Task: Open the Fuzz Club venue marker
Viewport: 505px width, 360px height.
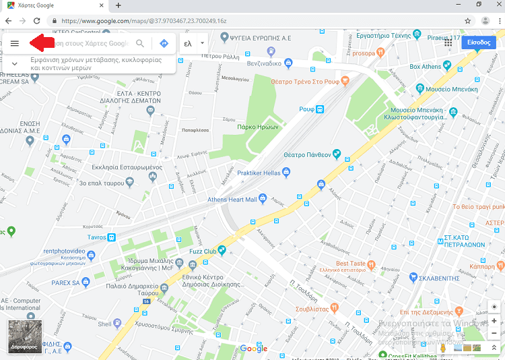Action: pyautogui.click(x=222, y=250)
